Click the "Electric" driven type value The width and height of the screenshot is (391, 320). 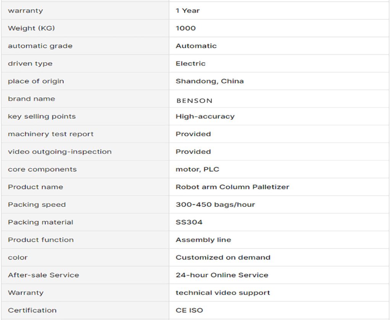click(191, 63)
